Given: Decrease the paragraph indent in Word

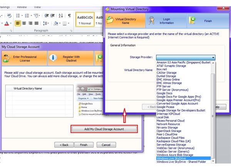Looking at the screenshot, I should tap(47, 16).
